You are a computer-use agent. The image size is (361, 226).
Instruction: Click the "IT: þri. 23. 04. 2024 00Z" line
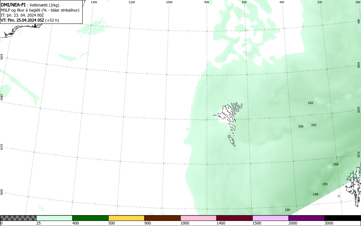pos(22,15)
